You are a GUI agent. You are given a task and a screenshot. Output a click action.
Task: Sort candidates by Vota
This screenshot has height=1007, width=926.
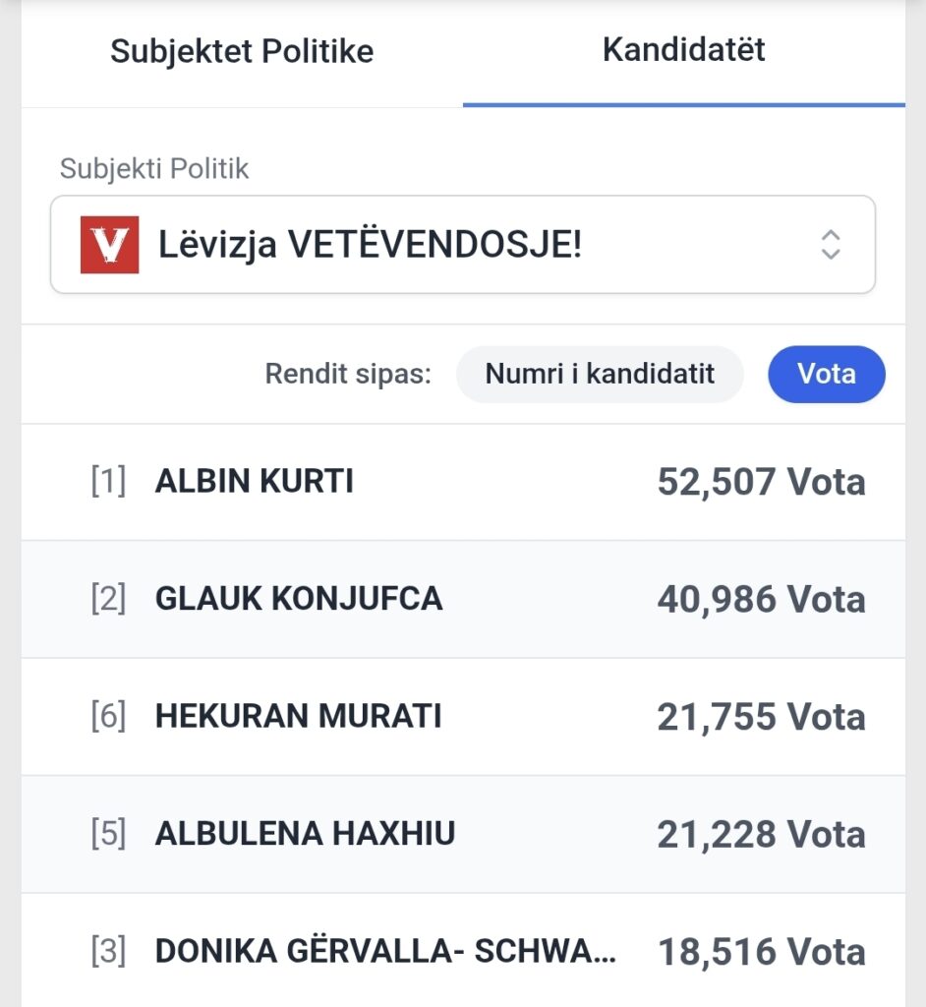point(827,374)
